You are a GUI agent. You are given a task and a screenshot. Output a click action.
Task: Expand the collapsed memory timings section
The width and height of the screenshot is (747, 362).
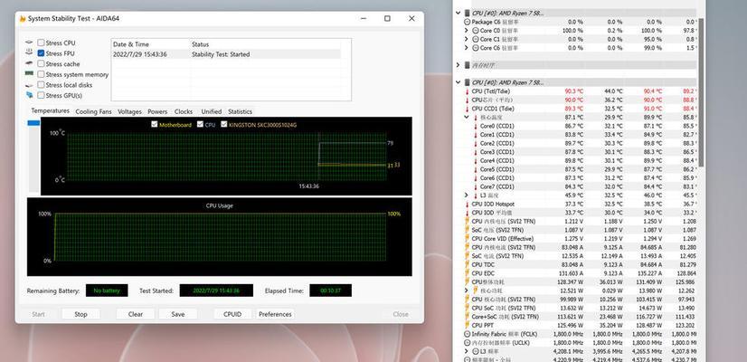pos(458,65)
